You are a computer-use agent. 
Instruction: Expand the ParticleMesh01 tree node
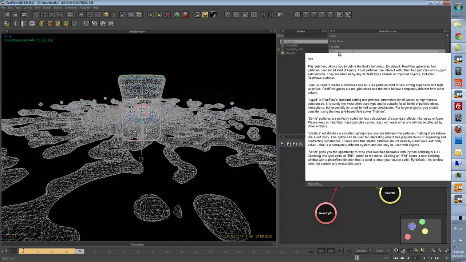(279, 49)
